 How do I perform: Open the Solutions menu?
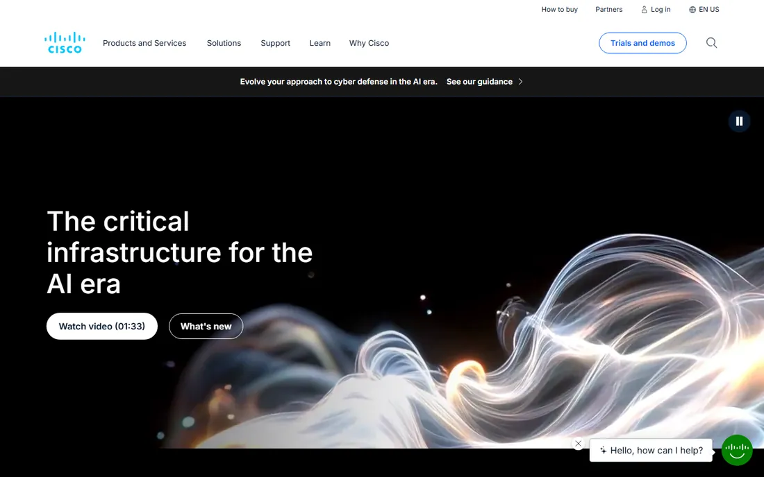pyautogui.click(x=224, y=43)
